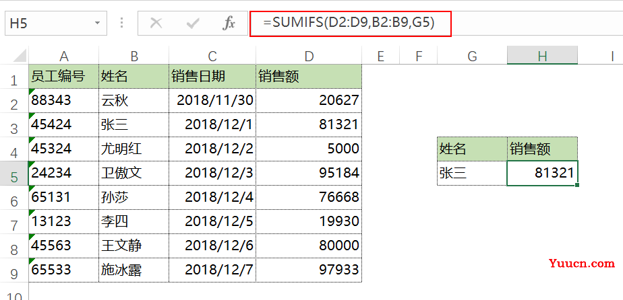This screenshot has height=300, width=623.
Task: Click the Cancel (X) formula bar icon
Action: pyautogui.click(x=156, y=24)
